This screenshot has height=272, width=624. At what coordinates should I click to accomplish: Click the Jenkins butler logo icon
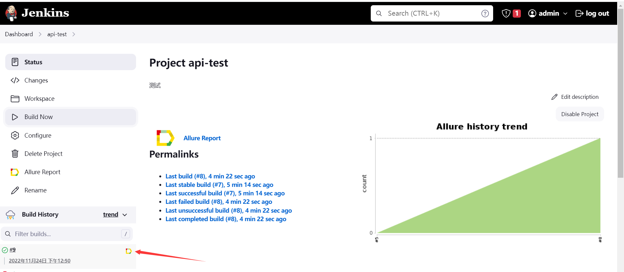pyautogui.click(x=11, y=13)
